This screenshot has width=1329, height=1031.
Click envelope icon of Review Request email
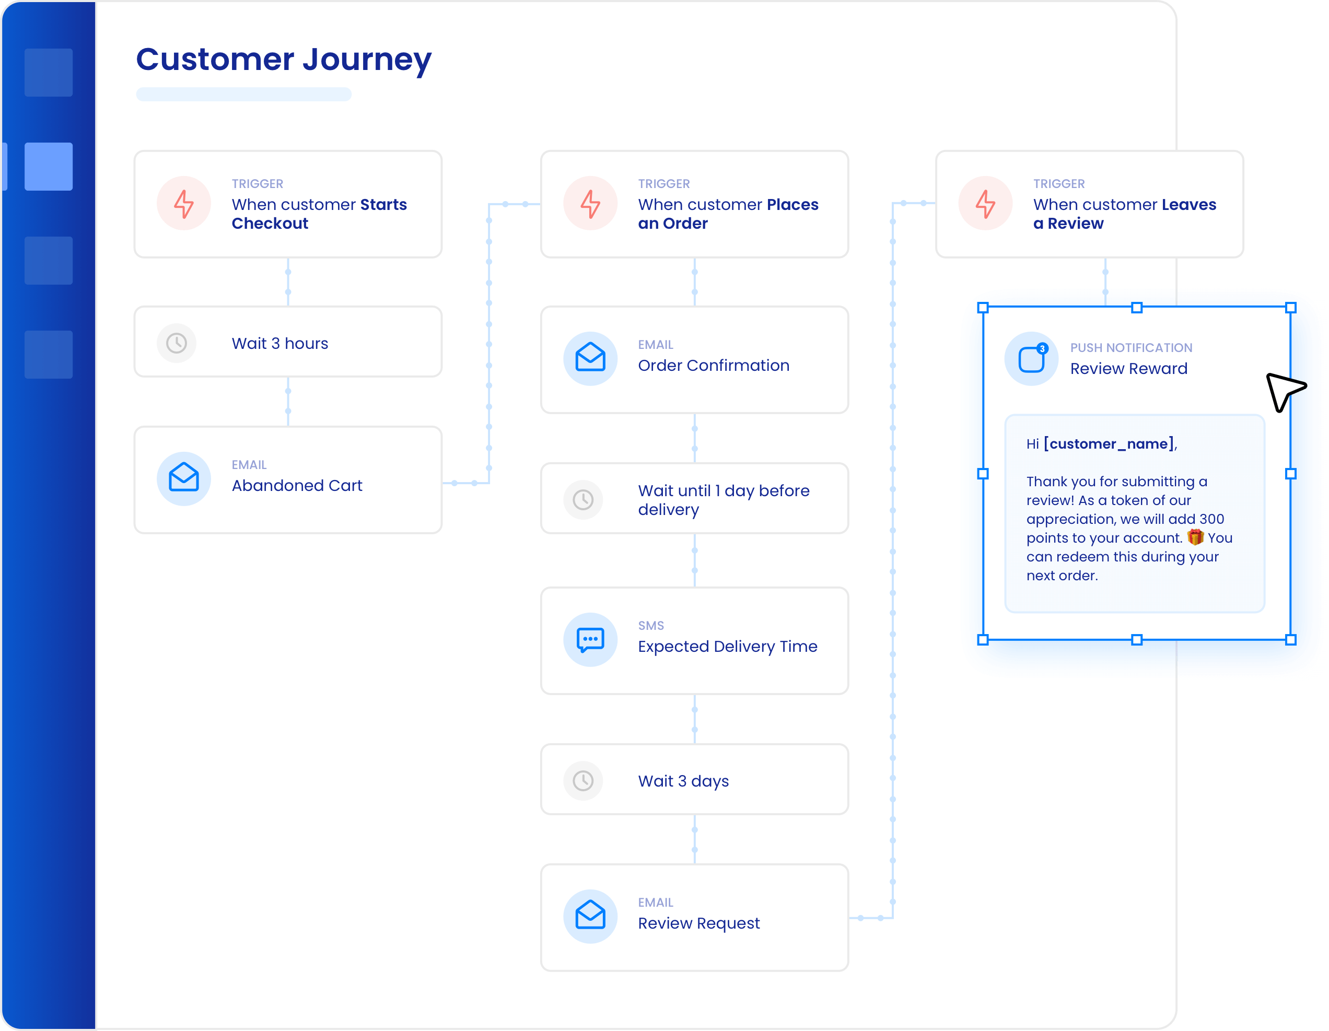tap(590, 916)
